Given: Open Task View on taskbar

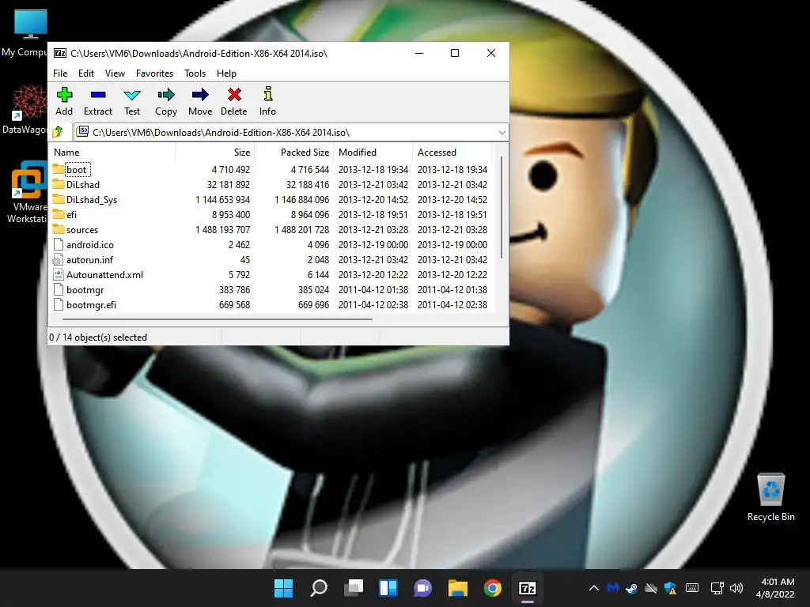Looking at the screenshot, I should (x=354, y=588).
